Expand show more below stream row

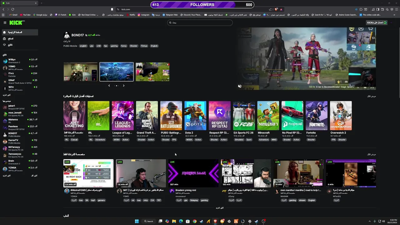click(220, 208)
